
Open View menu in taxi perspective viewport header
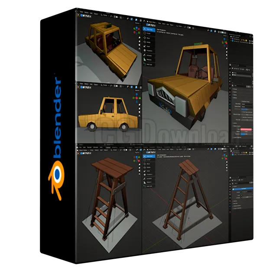159,23
